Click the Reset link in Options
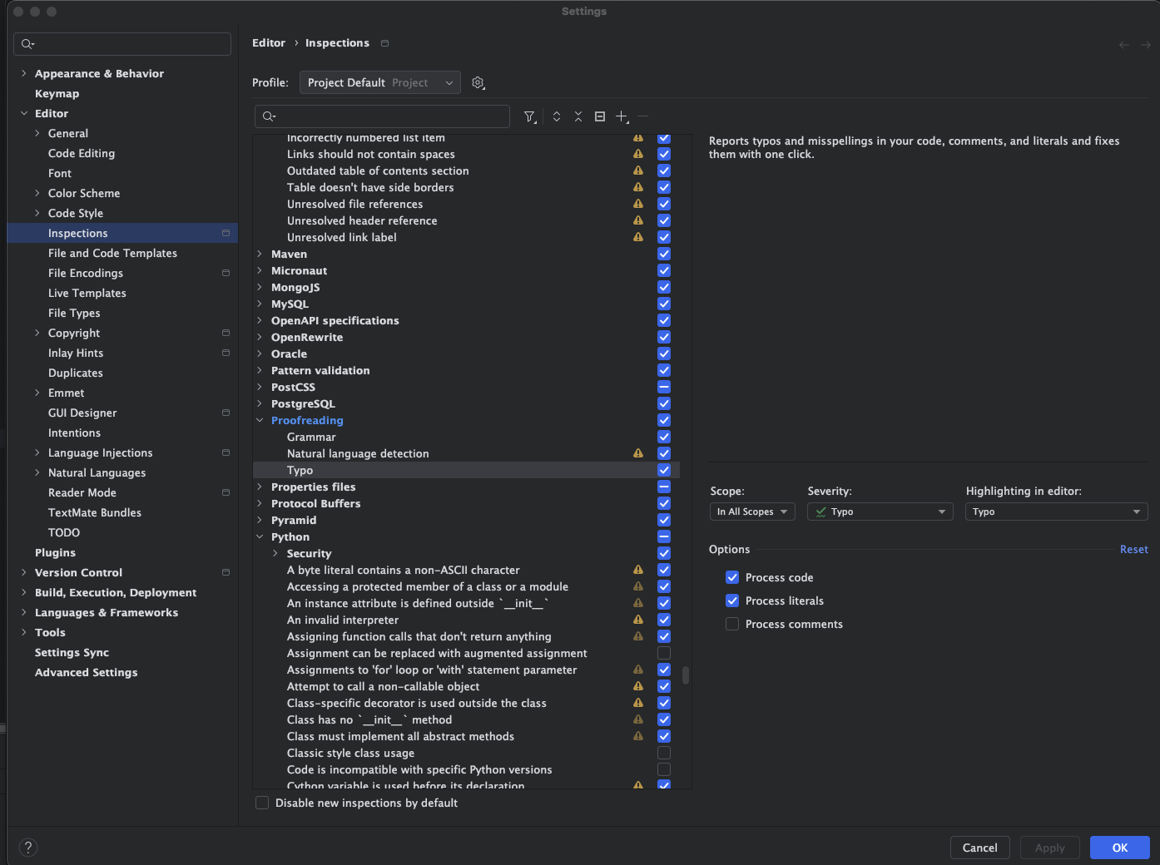 tap(1133, 549)
